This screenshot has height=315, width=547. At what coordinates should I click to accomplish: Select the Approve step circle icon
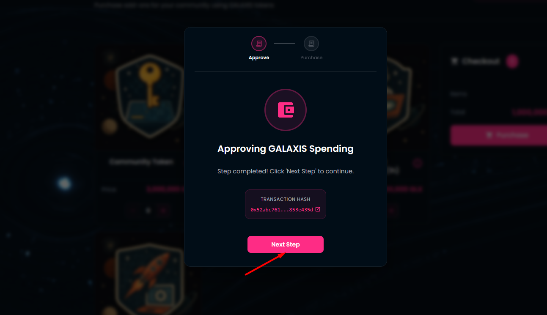click(259, 43)
